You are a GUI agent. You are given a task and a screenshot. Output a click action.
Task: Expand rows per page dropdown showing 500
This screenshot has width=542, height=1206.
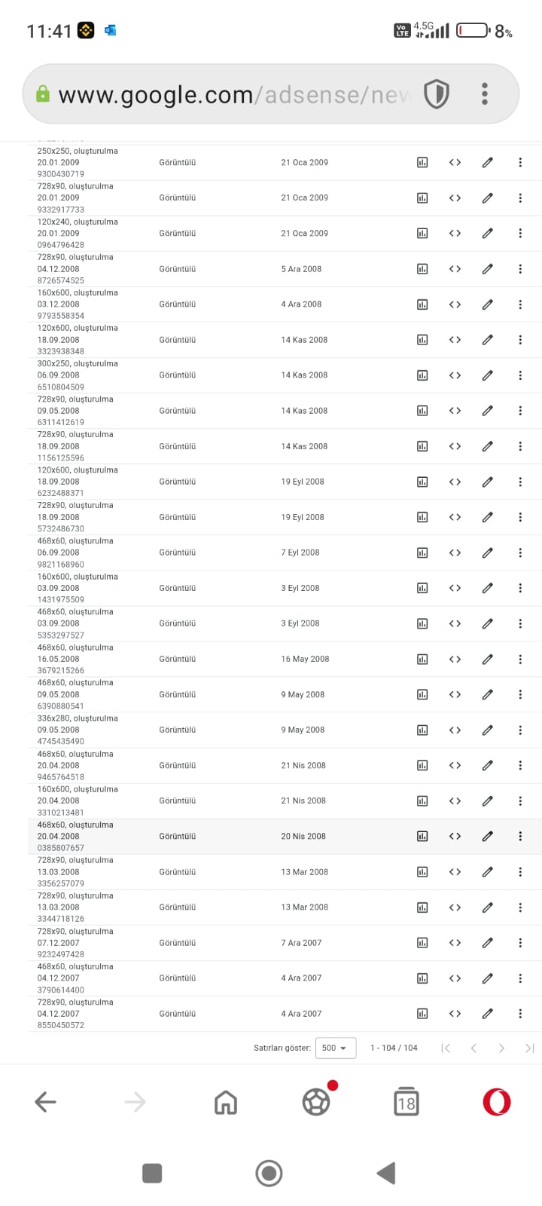(x=335, y=1048)
